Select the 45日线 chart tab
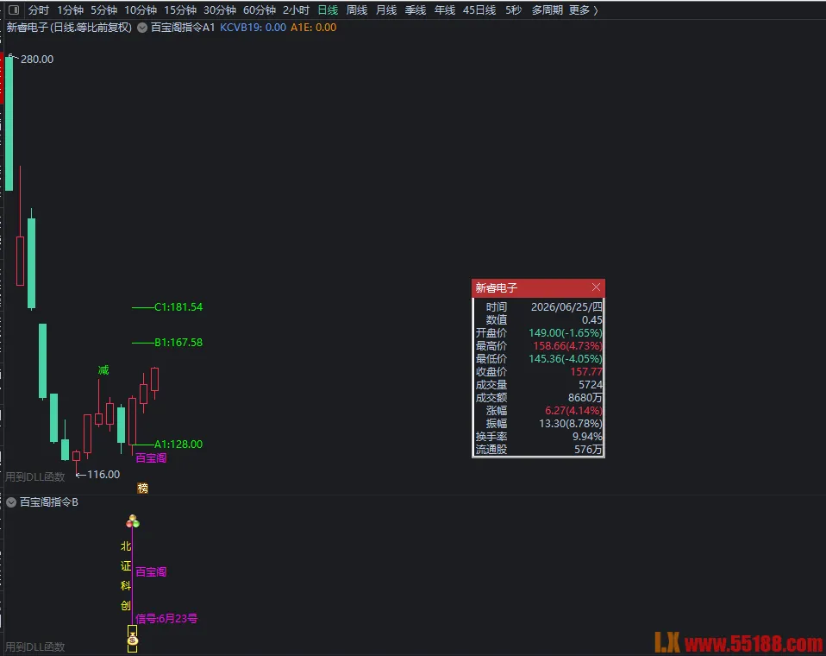The height and width of the screenshot is (656, 826). click(479, 10)
